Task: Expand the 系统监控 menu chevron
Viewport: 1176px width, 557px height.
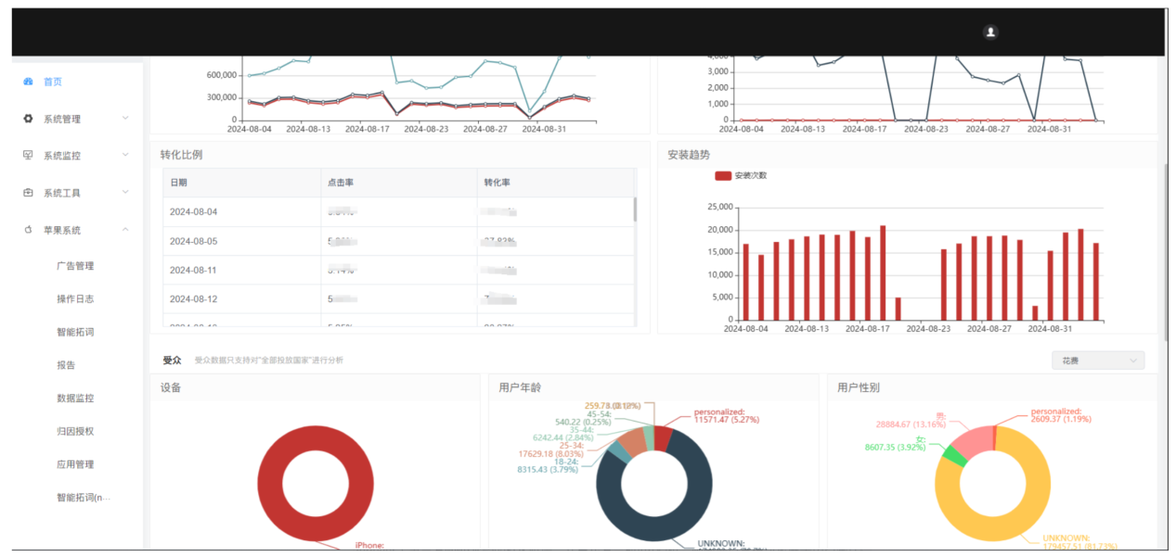Action: (125, 156)
